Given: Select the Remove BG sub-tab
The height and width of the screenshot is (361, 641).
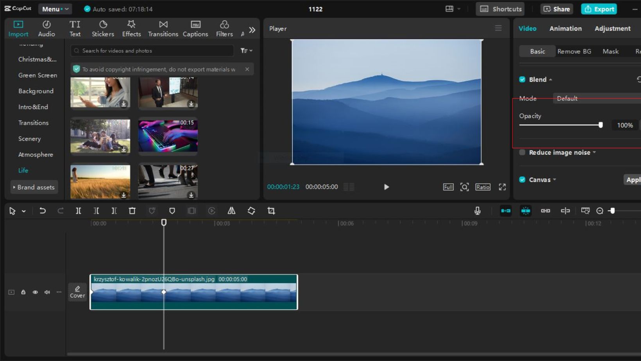Looking at the screenshot, I should point(574,51).
